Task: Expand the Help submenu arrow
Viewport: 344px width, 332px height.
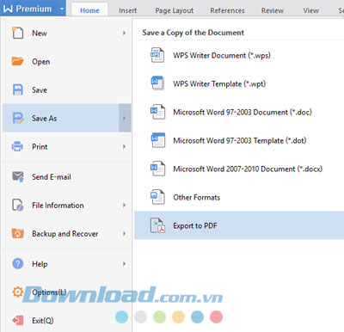Action: [x=124, y=263]
